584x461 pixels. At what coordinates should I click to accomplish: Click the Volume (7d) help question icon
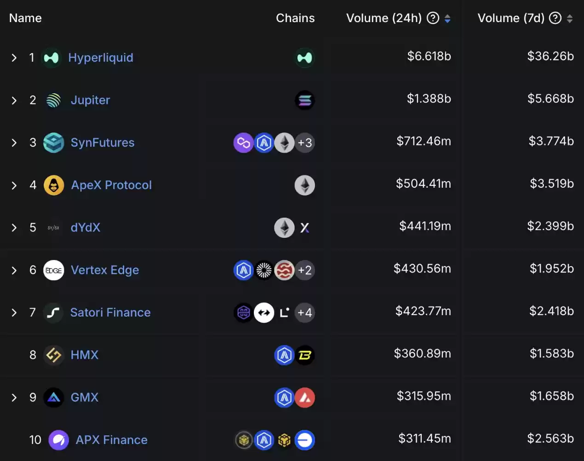pos(555,18)
